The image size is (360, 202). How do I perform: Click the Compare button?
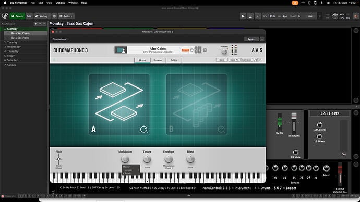[x=247, y=60]
